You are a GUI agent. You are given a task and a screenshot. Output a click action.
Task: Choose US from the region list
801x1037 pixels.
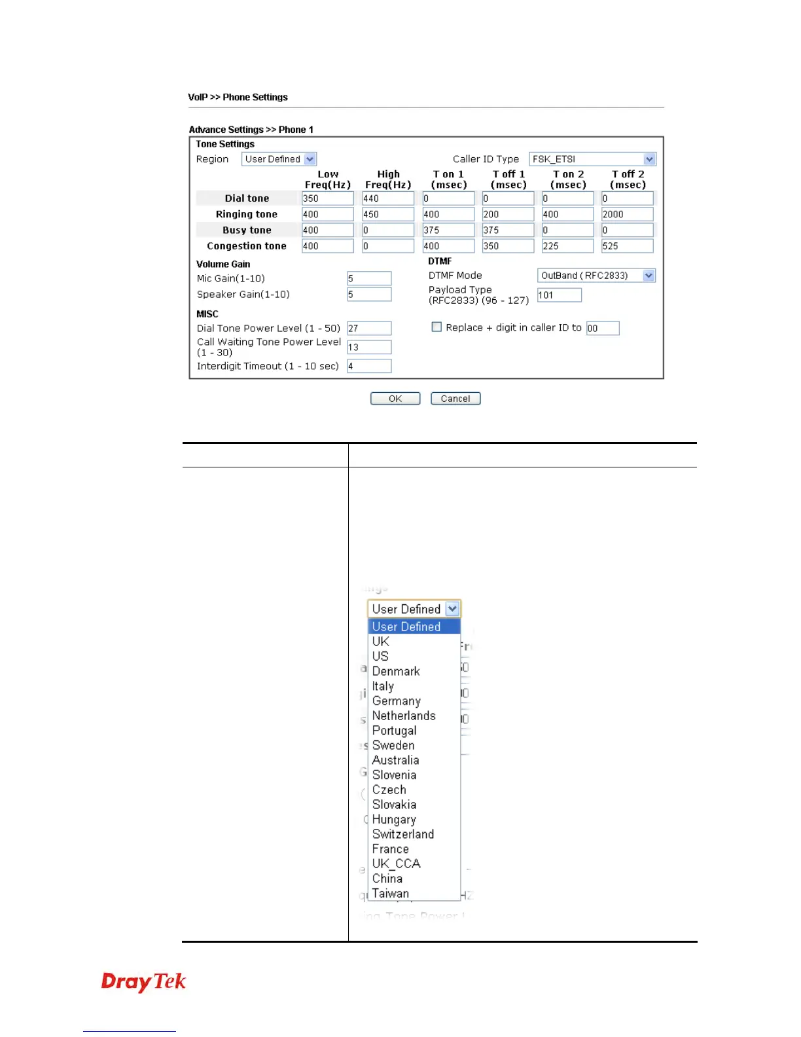pyautogui.click(x=414, y=656)
